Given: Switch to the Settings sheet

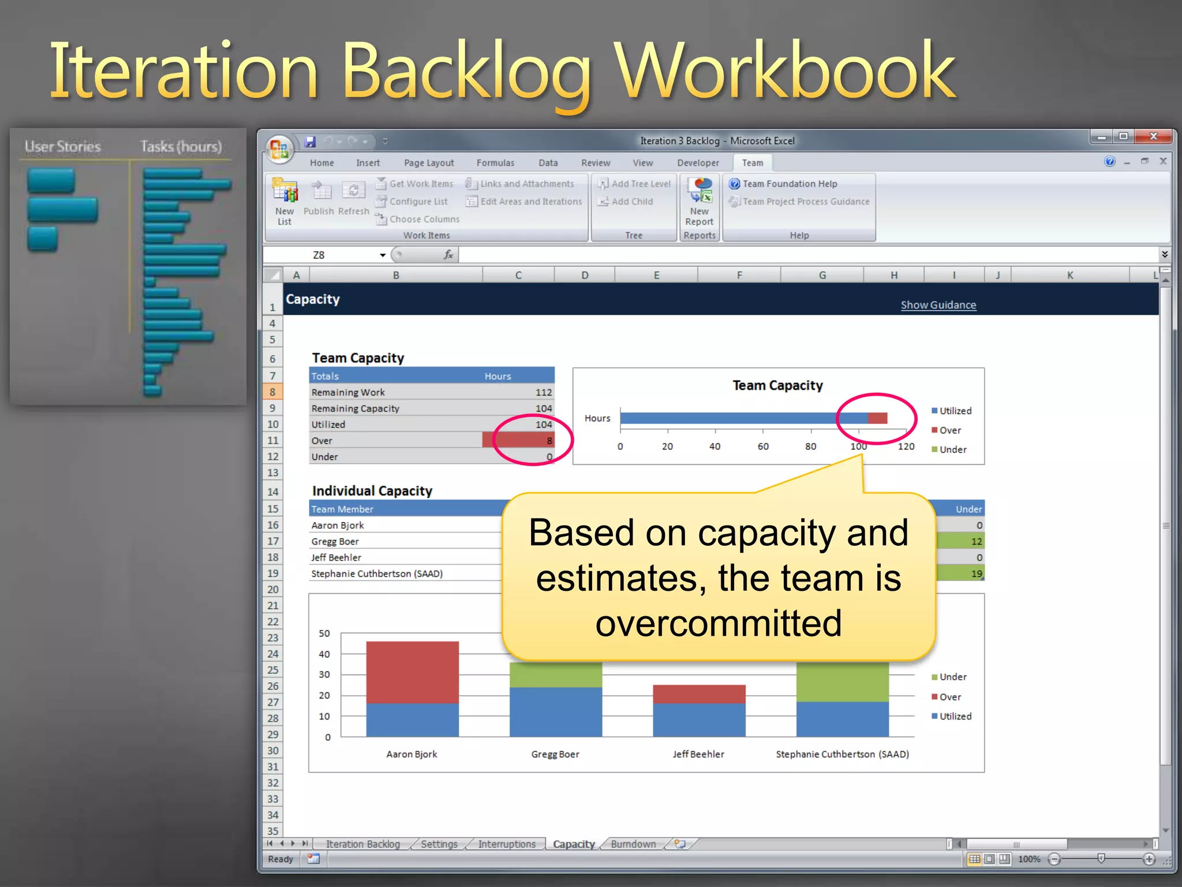Looking at the screenshot, I should pos(439,844).
